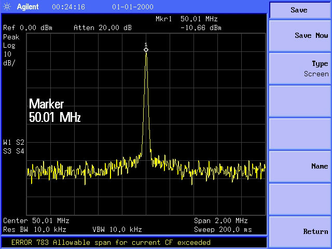This screenshot has height=249, width=332.
Task: Select the Type Screen softkey
Action: (300, 68)
